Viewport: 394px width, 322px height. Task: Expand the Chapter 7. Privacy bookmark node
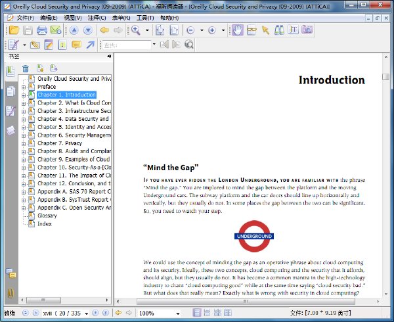click(24, 144)
